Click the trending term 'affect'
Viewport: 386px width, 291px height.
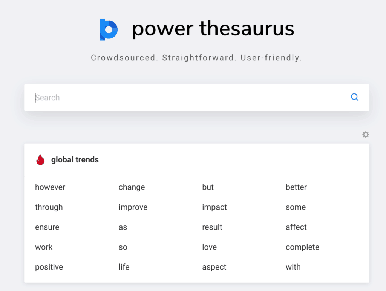pos(296,227)
